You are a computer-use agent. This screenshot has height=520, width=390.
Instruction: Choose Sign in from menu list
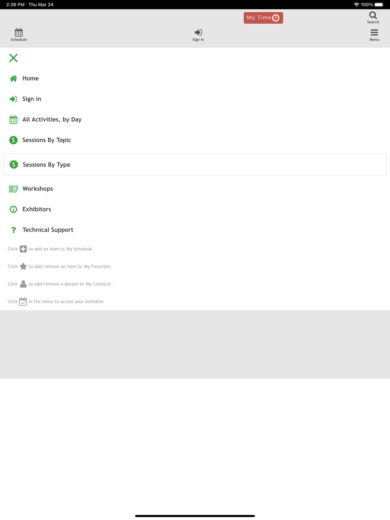click(x=32, y=99)
